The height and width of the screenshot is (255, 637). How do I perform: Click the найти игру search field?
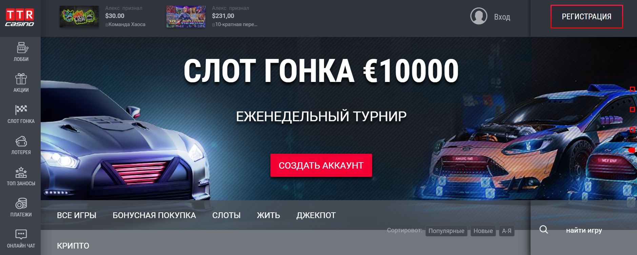[x=584, y=230]
